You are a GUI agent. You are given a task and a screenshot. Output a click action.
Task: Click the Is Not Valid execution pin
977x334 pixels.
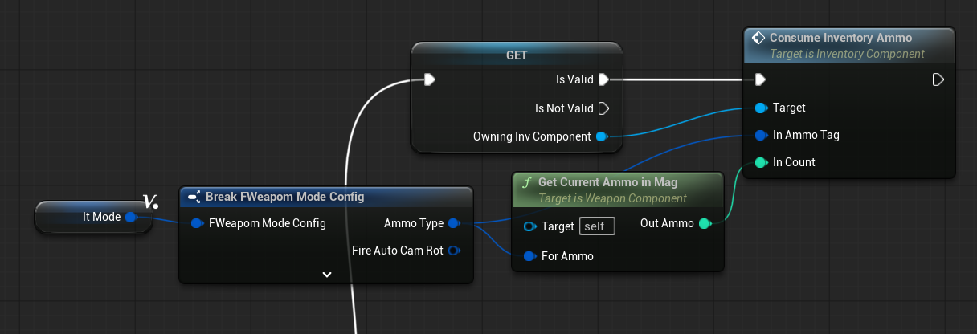[604, 108]
